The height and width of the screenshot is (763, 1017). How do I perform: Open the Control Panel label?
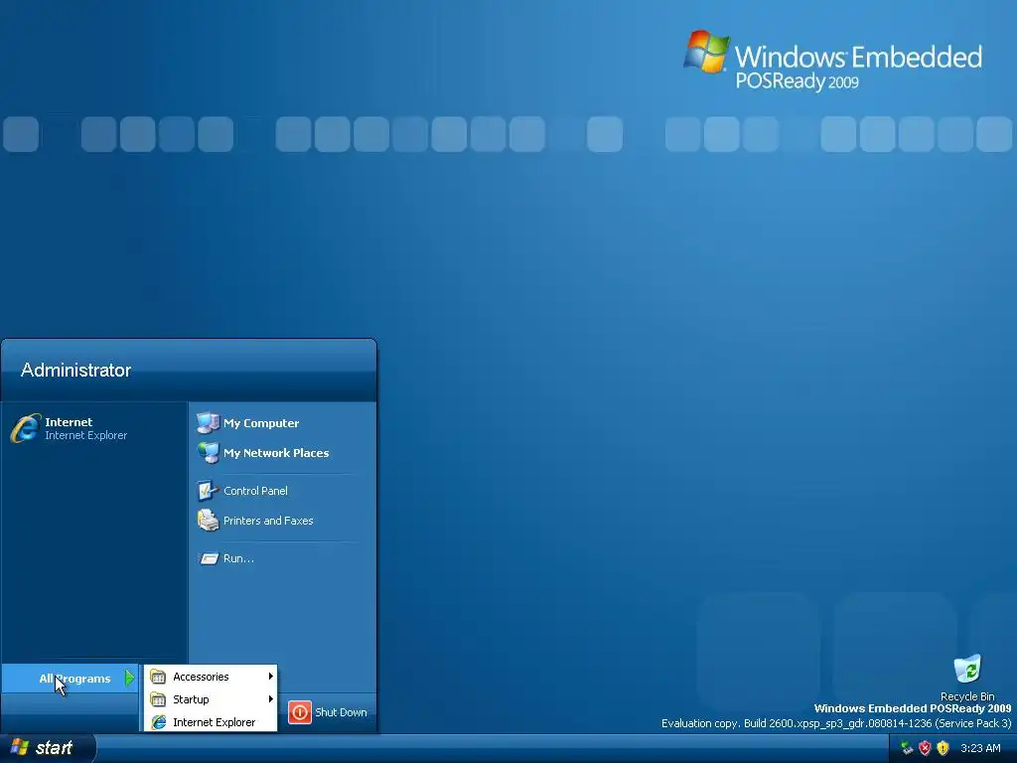[255, 491]
